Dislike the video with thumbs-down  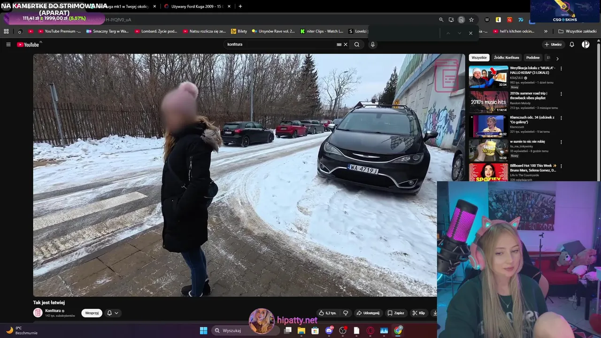[346, 313]
